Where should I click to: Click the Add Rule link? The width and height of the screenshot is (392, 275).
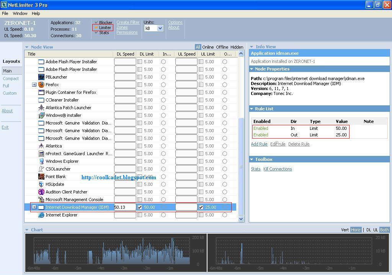tap(259, 144)
